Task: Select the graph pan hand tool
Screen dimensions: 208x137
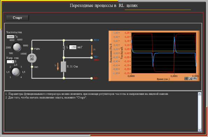Action: [x=195, y=78]
